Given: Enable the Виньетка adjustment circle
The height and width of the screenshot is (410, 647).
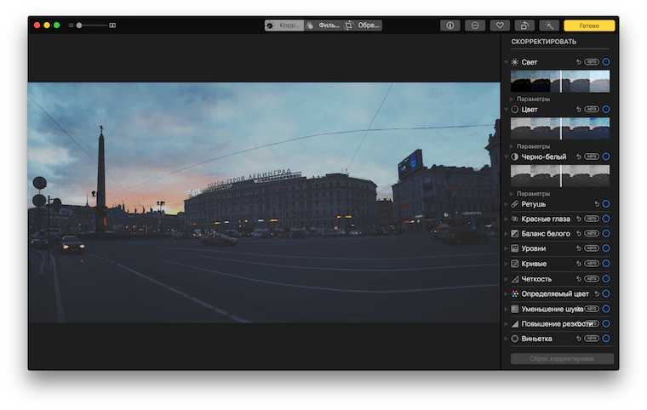Looking at the screenshot, I should pyautogui.click(x=606, y=339).
